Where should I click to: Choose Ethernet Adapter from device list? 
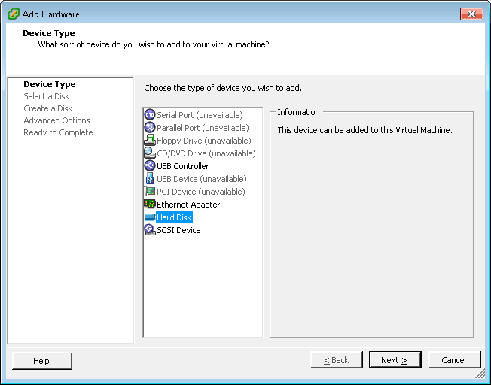click(x=188, y=205)
